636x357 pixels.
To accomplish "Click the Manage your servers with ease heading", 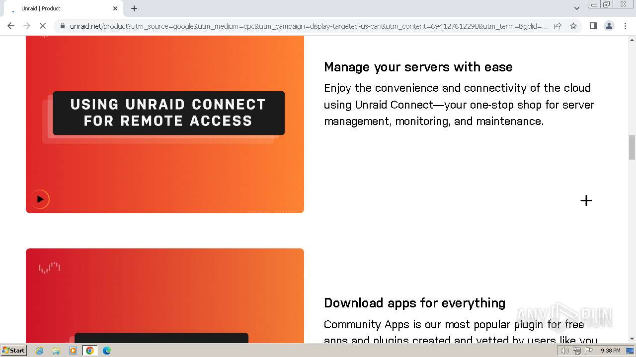I will click(x=418, y=67).
